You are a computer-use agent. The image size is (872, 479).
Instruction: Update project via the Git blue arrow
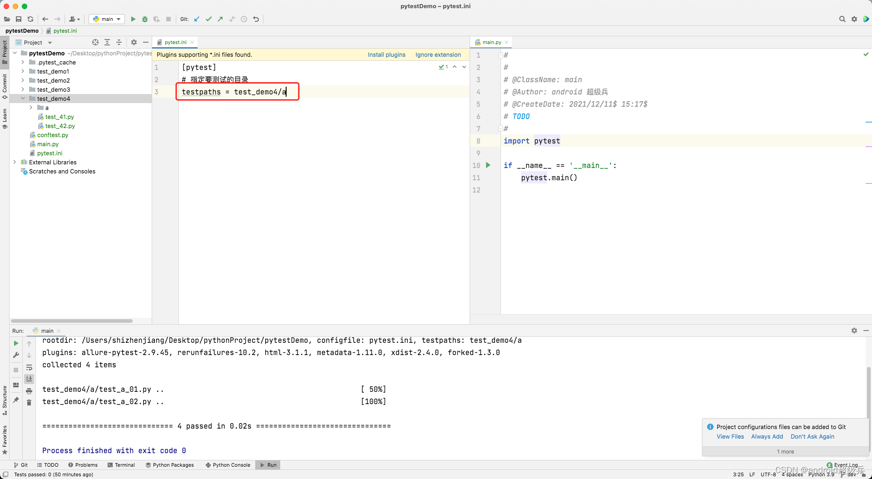(x=197, y=19)
